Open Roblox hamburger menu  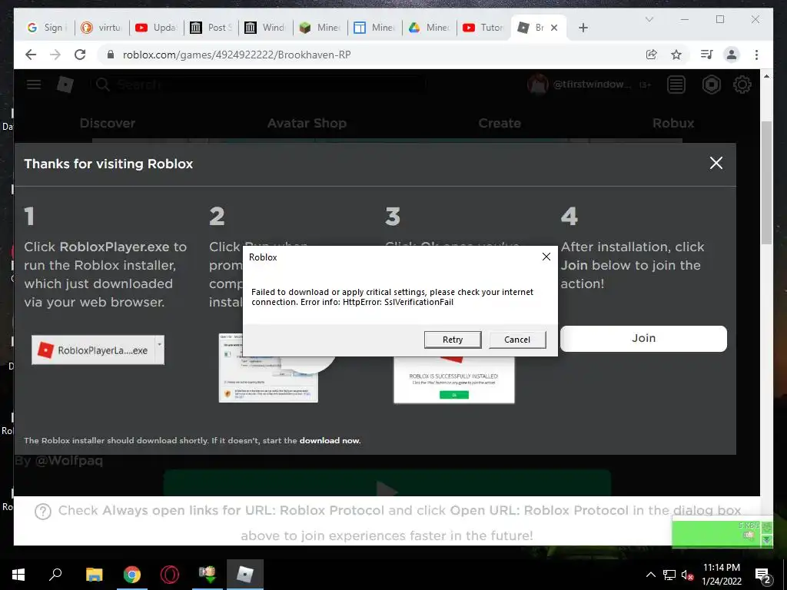coord(34,85)
